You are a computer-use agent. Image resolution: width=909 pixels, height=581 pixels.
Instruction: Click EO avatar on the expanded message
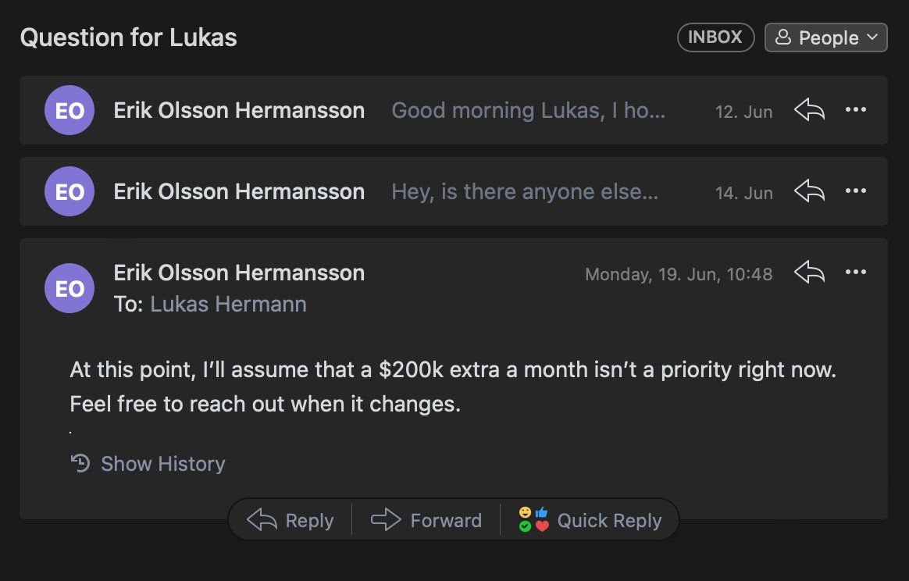point(70,289)
